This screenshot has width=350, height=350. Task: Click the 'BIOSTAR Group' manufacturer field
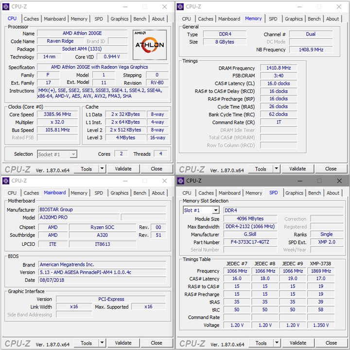click(102, 210)
